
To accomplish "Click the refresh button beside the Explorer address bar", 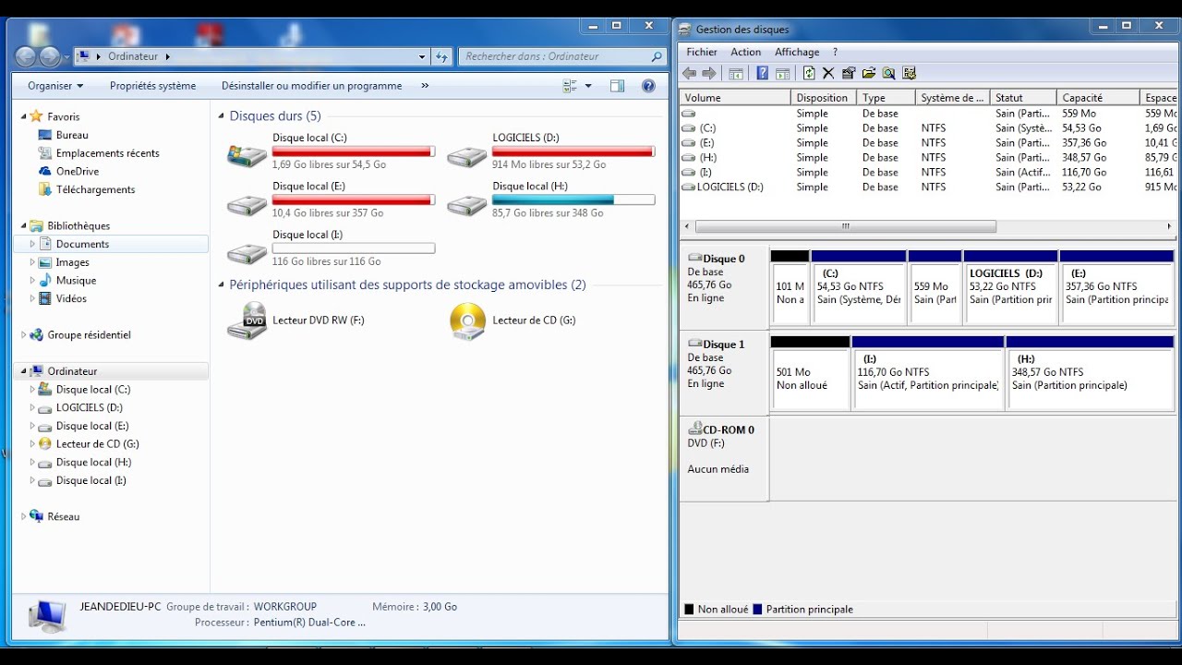I will tap(442, 56).
